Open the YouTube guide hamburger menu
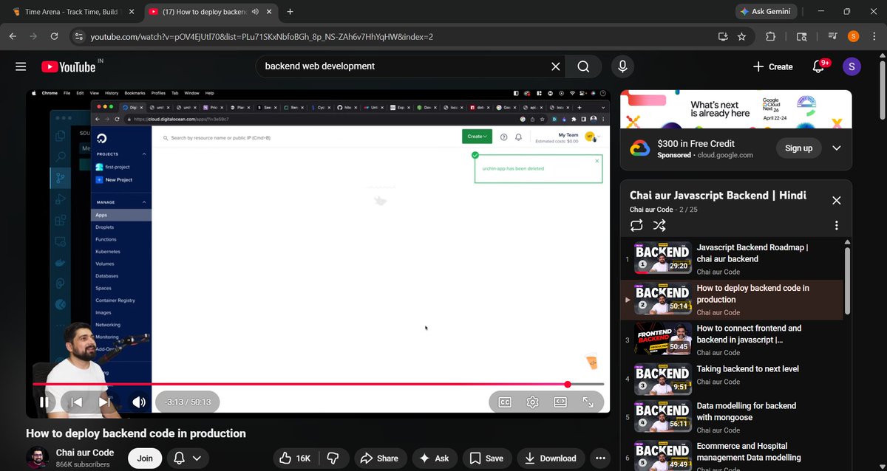 point(21,66)
